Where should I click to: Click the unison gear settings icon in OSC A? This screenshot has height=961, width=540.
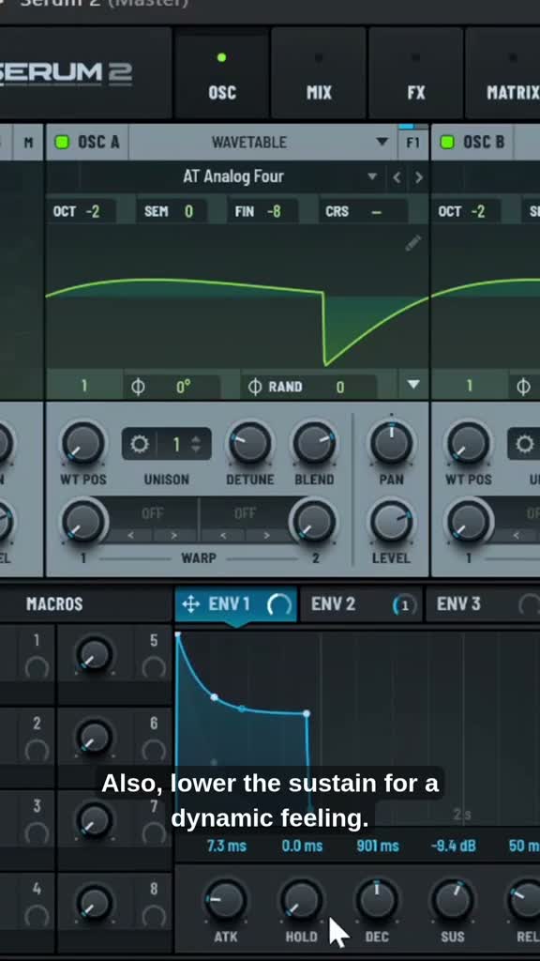[140, 444]
